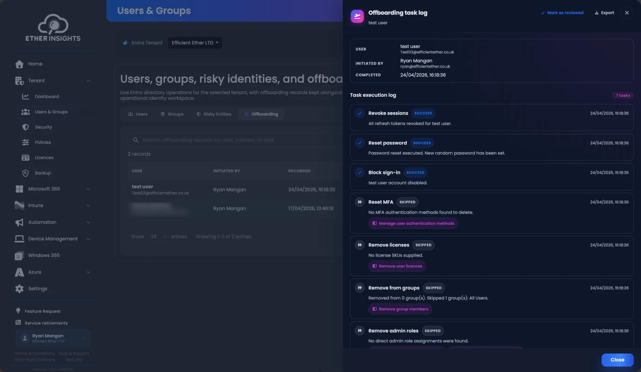The height and width of the screenshot is (372, 641).
Task: Expand the Azure section chevron
Action: tap(88, 272)
